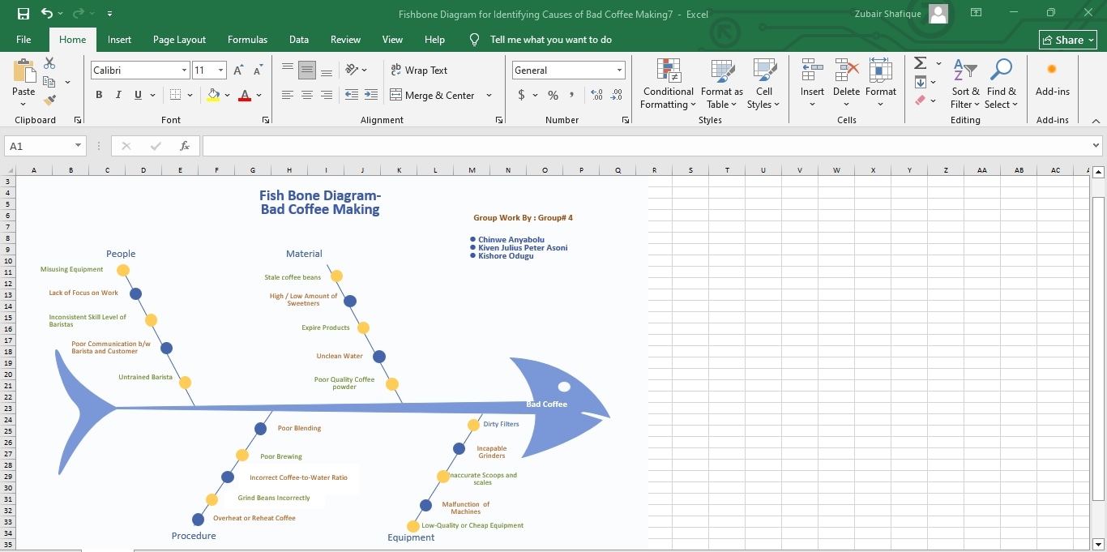Click inside the formula bar
Viewport: 1107px width, 552px height.
pos(567,146)
